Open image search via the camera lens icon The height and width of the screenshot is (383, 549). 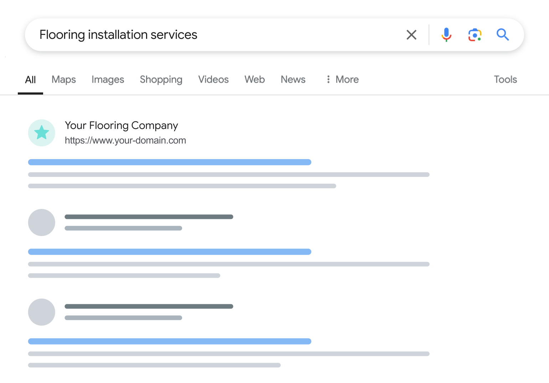[475, 35]
